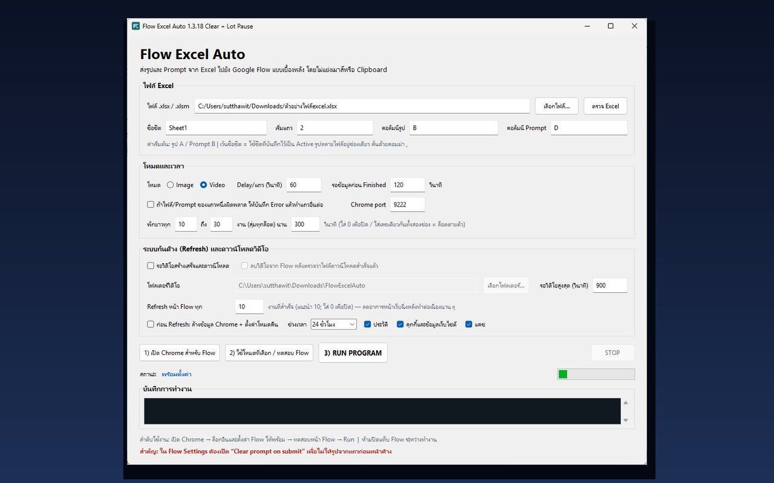
Task: Click the Finished wait field showing 120
Action: click(x=408, y=185)
